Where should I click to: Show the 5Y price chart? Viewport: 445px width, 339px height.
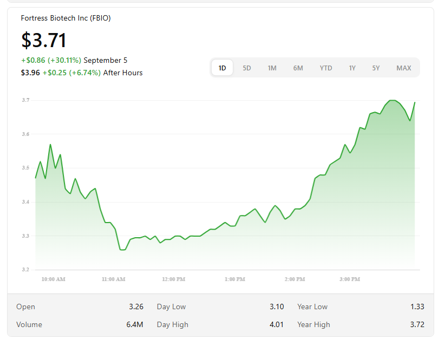coord(376,68)
